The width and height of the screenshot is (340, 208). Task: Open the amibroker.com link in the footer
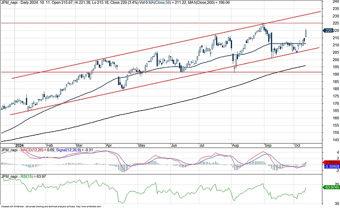pos(88,206)
